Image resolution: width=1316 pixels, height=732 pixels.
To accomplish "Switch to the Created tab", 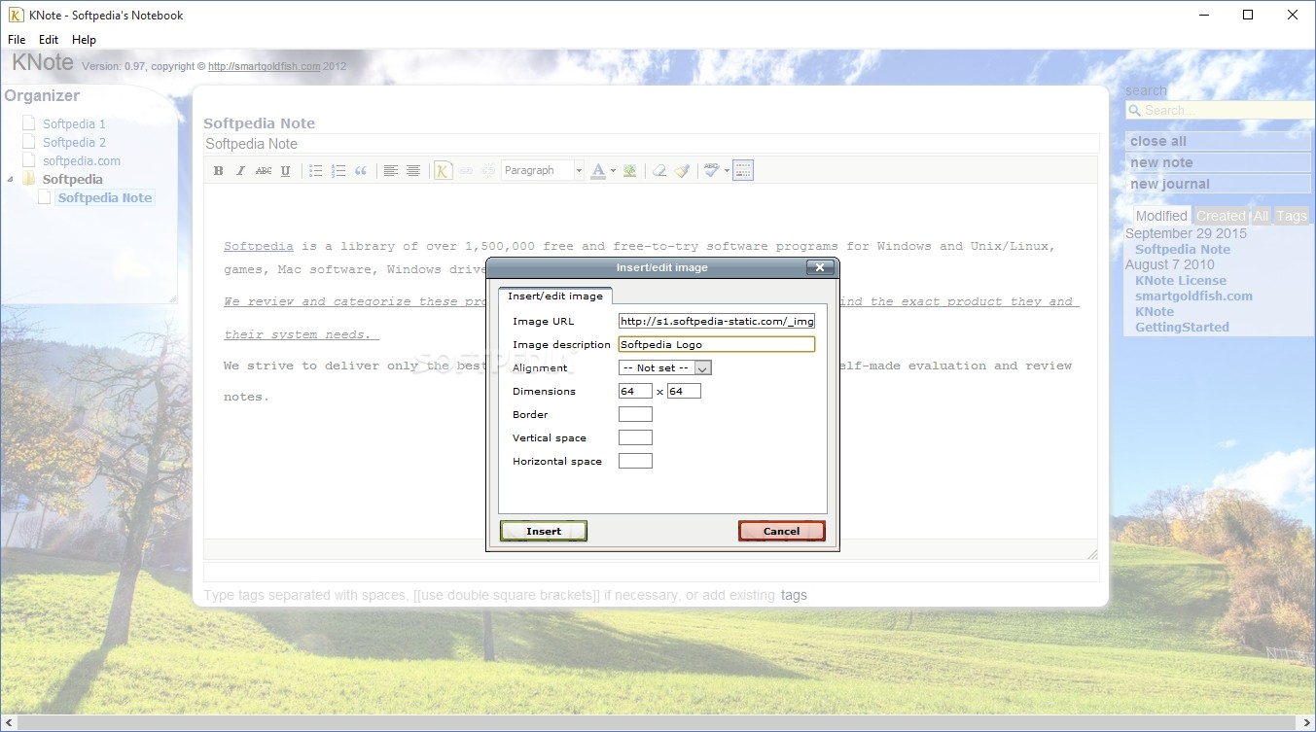I will (x=1221, y=216).
